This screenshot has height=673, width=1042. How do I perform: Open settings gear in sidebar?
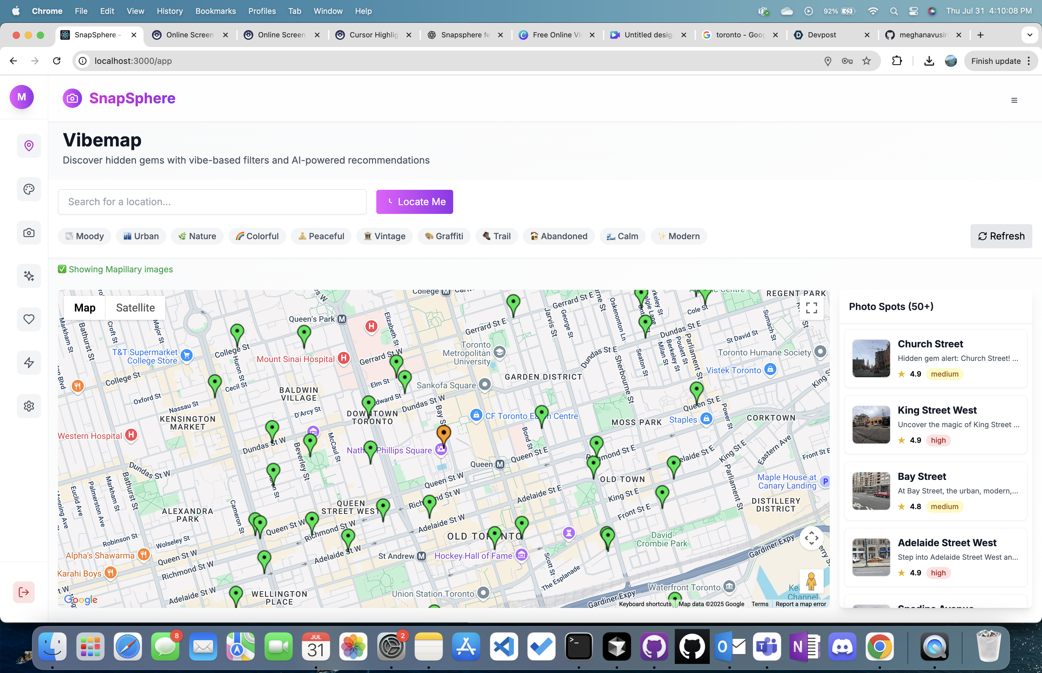29,406
